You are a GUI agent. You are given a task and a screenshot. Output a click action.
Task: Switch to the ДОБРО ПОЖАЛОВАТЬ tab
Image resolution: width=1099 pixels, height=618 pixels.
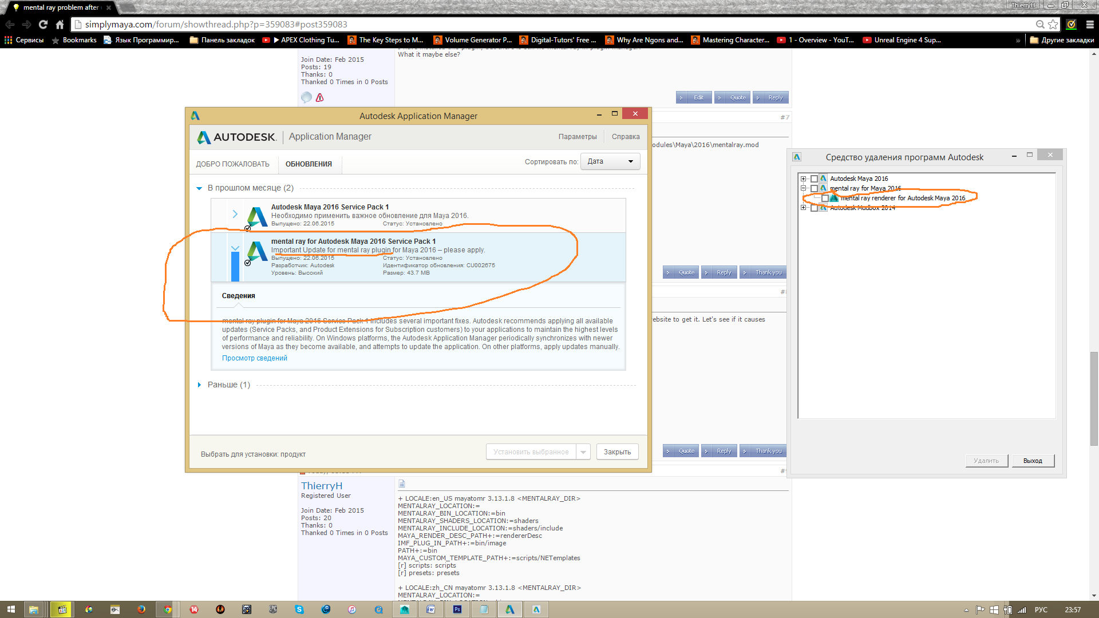232,164
